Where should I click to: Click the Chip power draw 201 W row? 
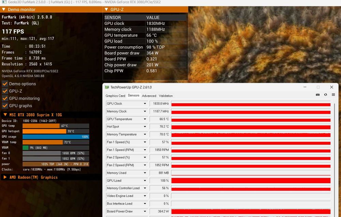click(x=145, y=65)
